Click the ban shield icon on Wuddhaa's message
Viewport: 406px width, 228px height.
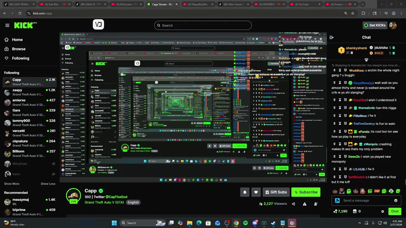[x=345, y=70]
